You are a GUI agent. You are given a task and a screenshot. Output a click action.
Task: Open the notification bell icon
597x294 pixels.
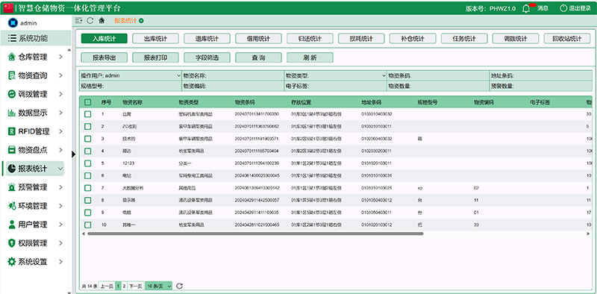[526, 8]
